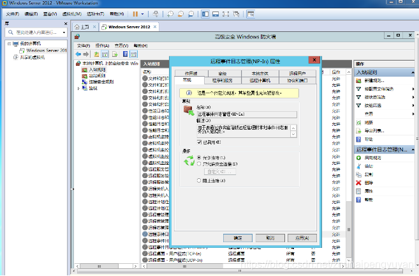Open the library search dropdown arrow
The width and height of the screenshot is (419, 276).
tap(64, 33)
